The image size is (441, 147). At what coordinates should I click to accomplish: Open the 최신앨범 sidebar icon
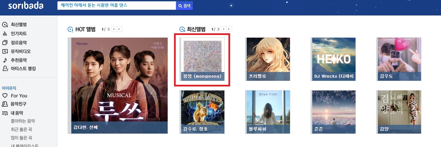[x=5, y=25]
